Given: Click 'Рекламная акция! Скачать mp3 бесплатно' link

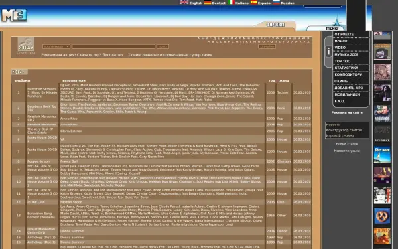Looking at the screenshot, I should (x=82, y=55).
